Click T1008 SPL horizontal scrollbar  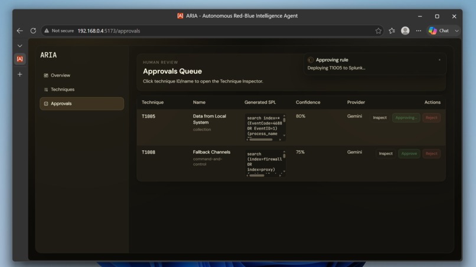coord(257,176)
